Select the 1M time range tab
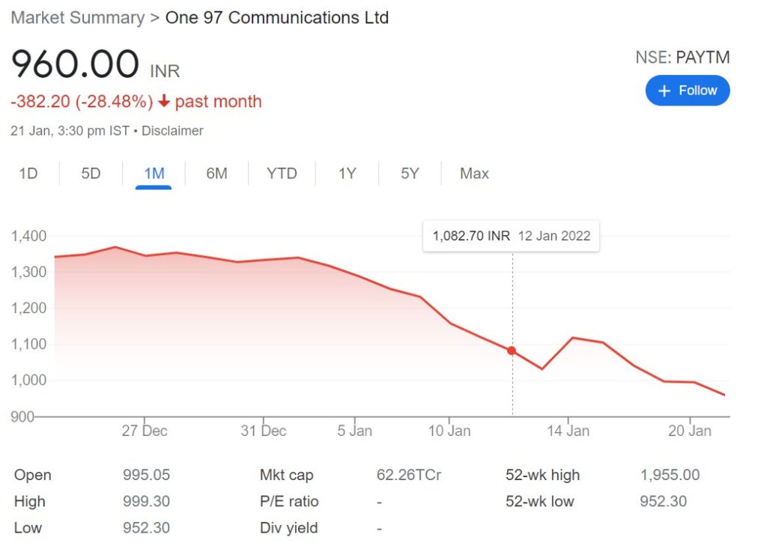The image size is (767, 558). pos(154,174)
